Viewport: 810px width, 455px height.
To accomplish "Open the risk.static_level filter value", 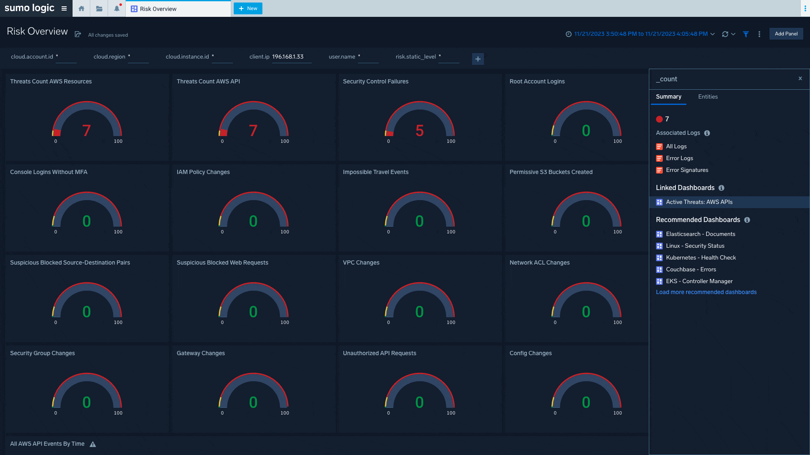I will [x=449, y=57].
